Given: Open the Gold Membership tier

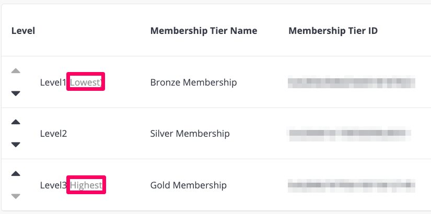Looking at the screenshot, I should [189, 185].
